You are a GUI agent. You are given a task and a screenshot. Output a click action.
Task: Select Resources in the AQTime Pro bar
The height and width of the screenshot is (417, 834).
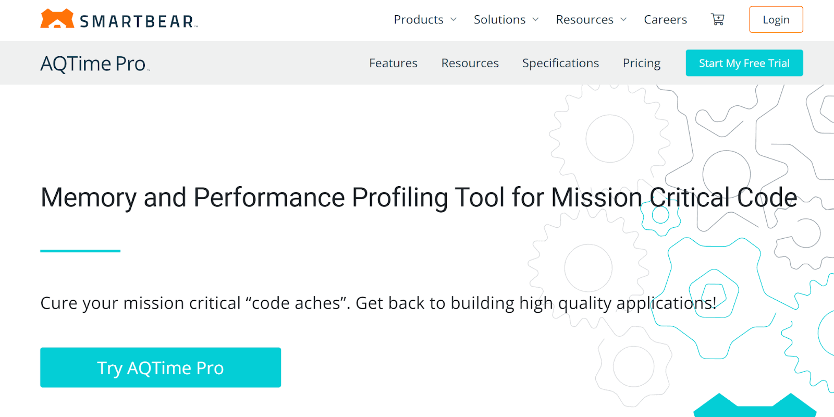(470, 63)
